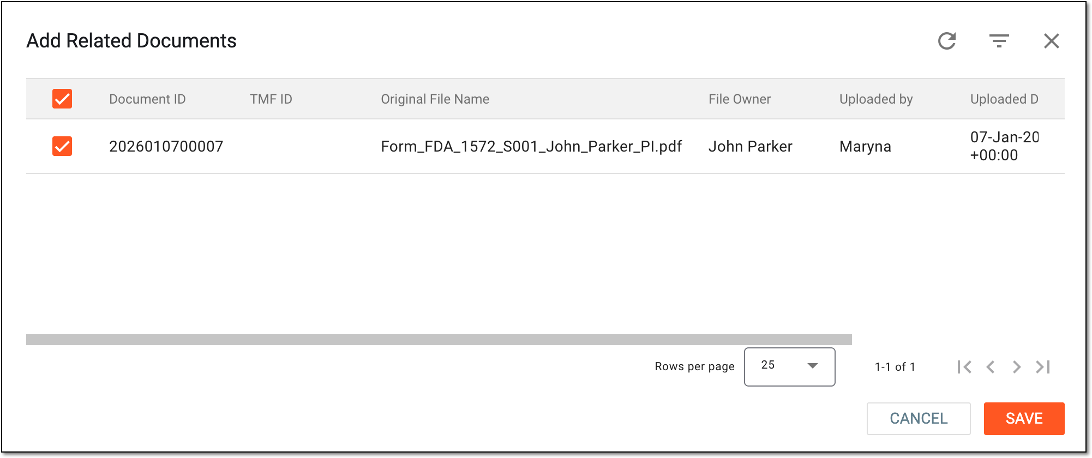This screenshot has height=458, width=1092.
Task: Click the File Owner column header
Action: [740, 99]
